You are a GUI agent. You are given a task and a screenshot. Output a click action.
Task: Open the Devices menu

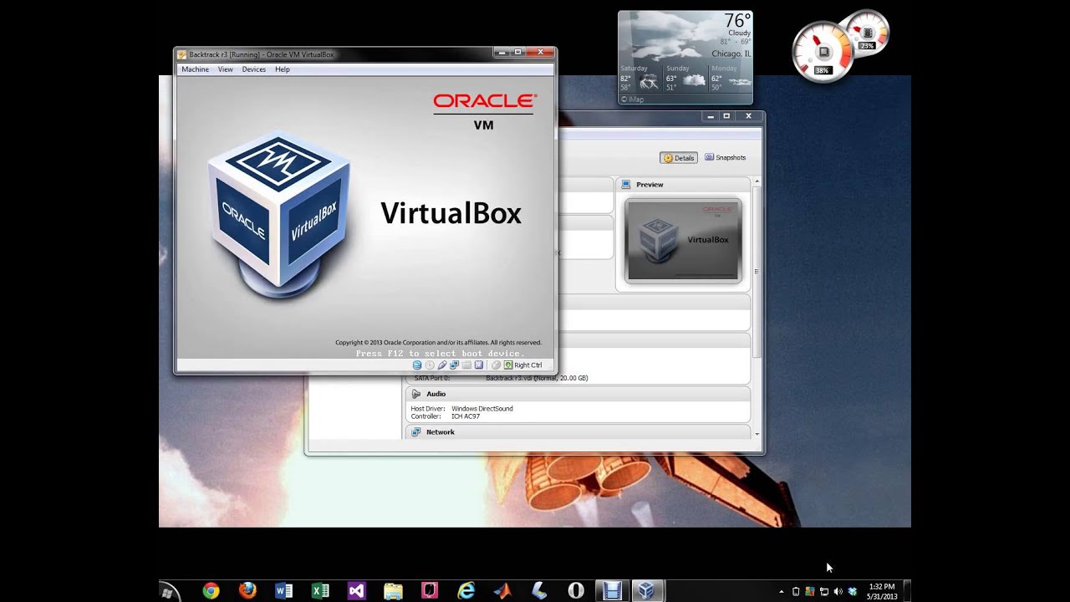click(x=254, y=69)
